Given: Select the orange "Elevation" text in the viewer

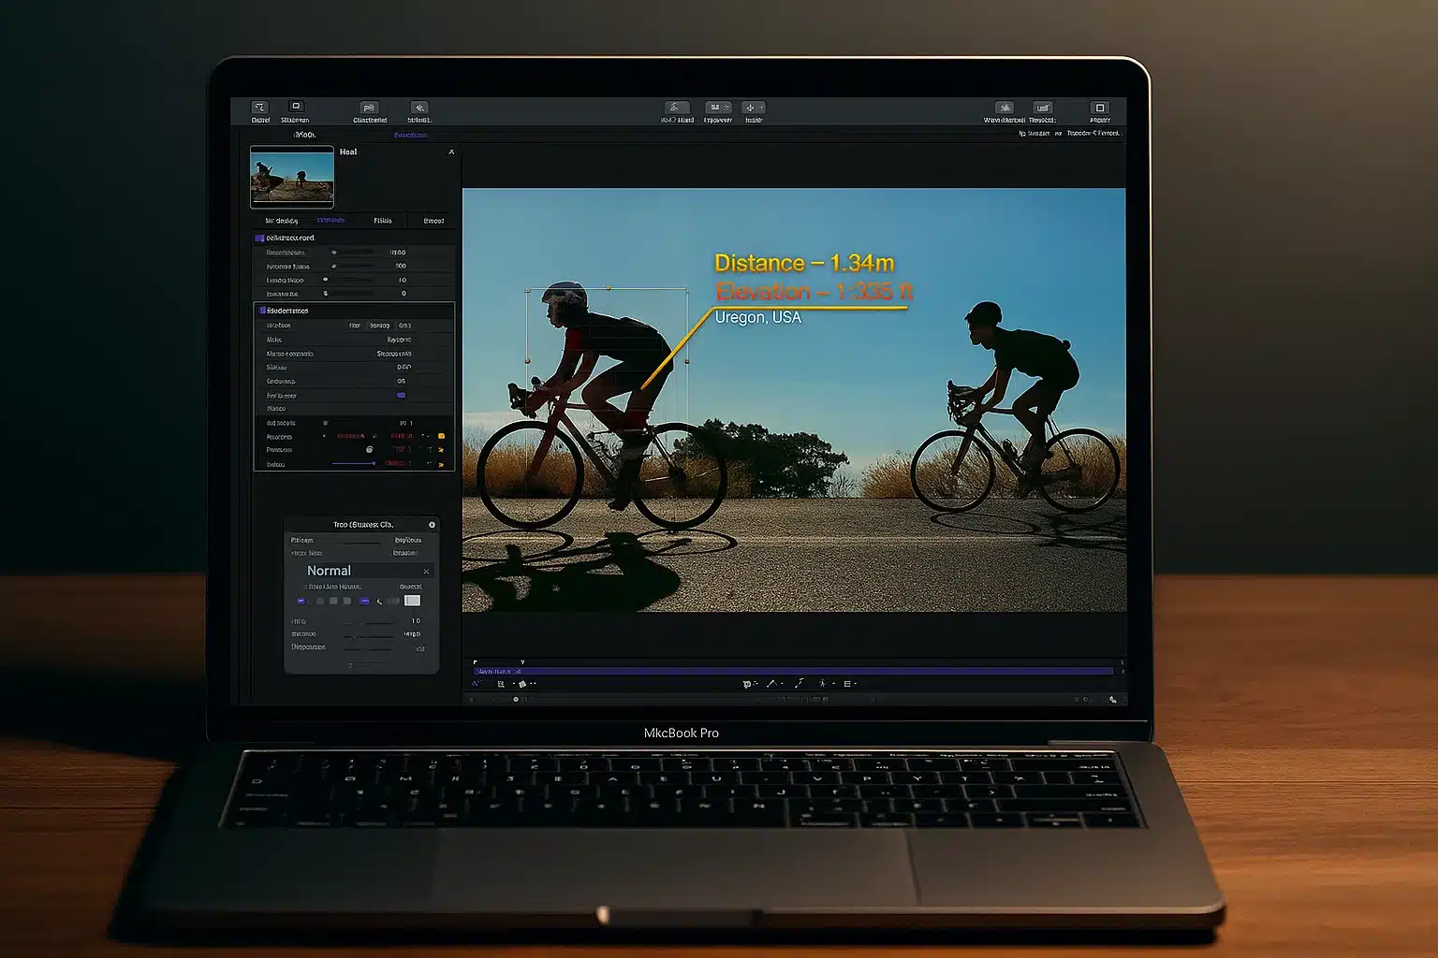Looking at the screenshot, I should point(814,292).
